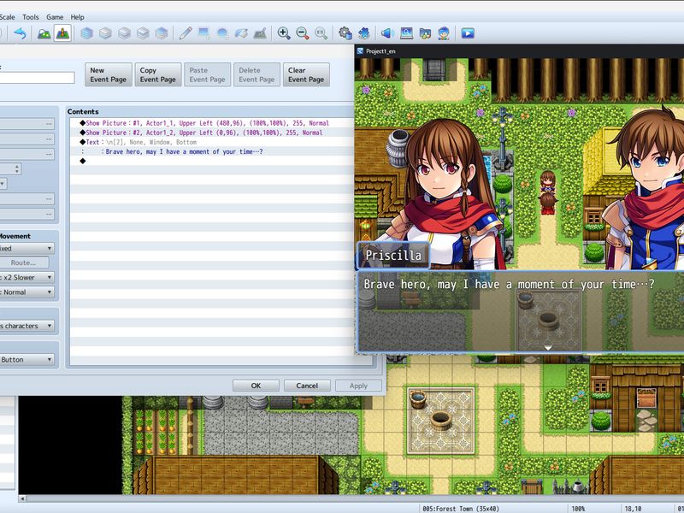The height and width of the screenshot is (513, 684).
Task: Click the Route... button under Movement
Action: 24,262
